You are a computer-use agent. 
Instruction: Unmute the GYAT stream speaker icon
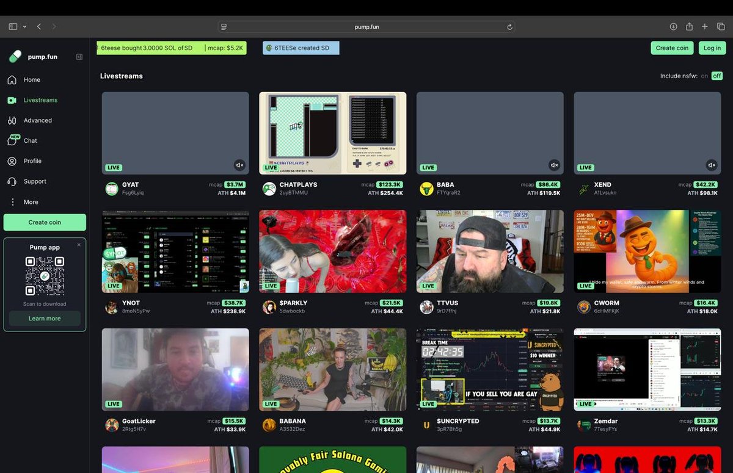239,165
